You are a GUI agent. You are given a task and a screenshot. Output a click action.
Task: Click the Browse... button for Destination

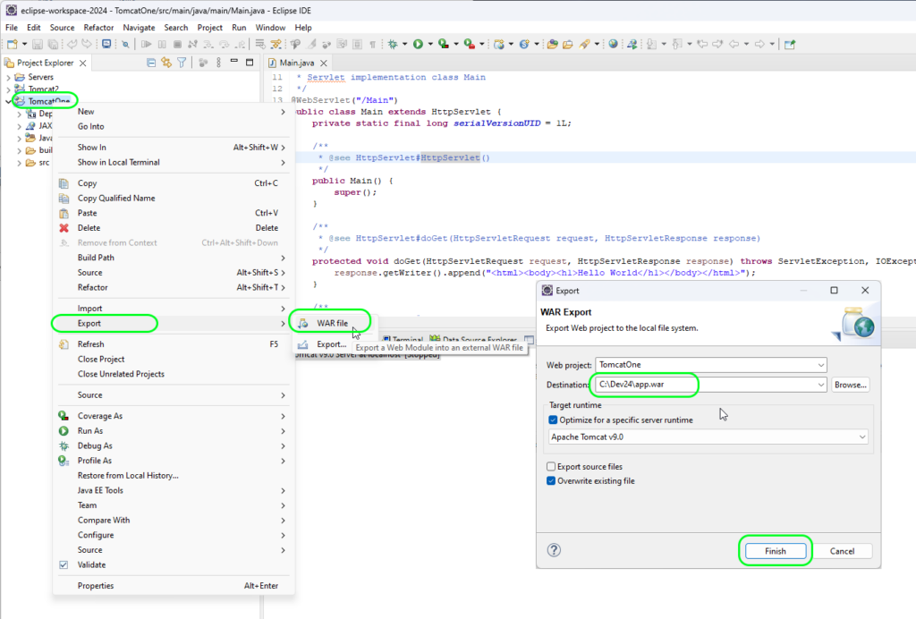851,385
